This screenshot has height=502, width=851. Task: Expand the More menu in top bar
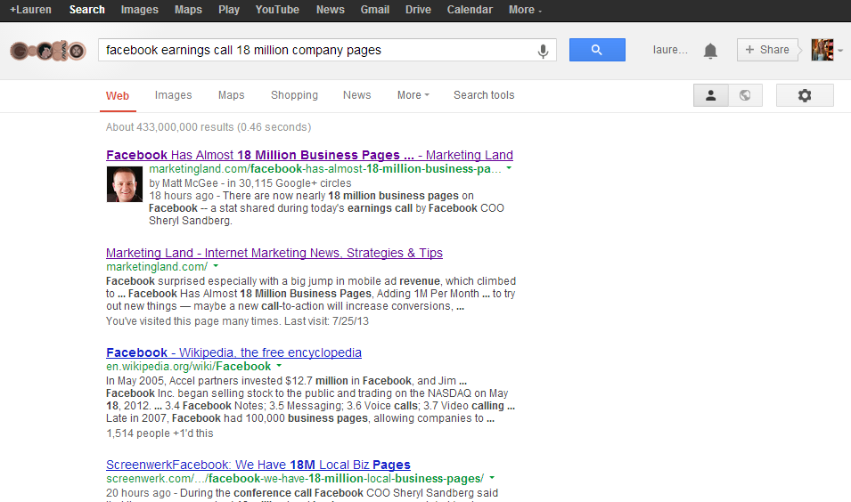coord(525,10)
